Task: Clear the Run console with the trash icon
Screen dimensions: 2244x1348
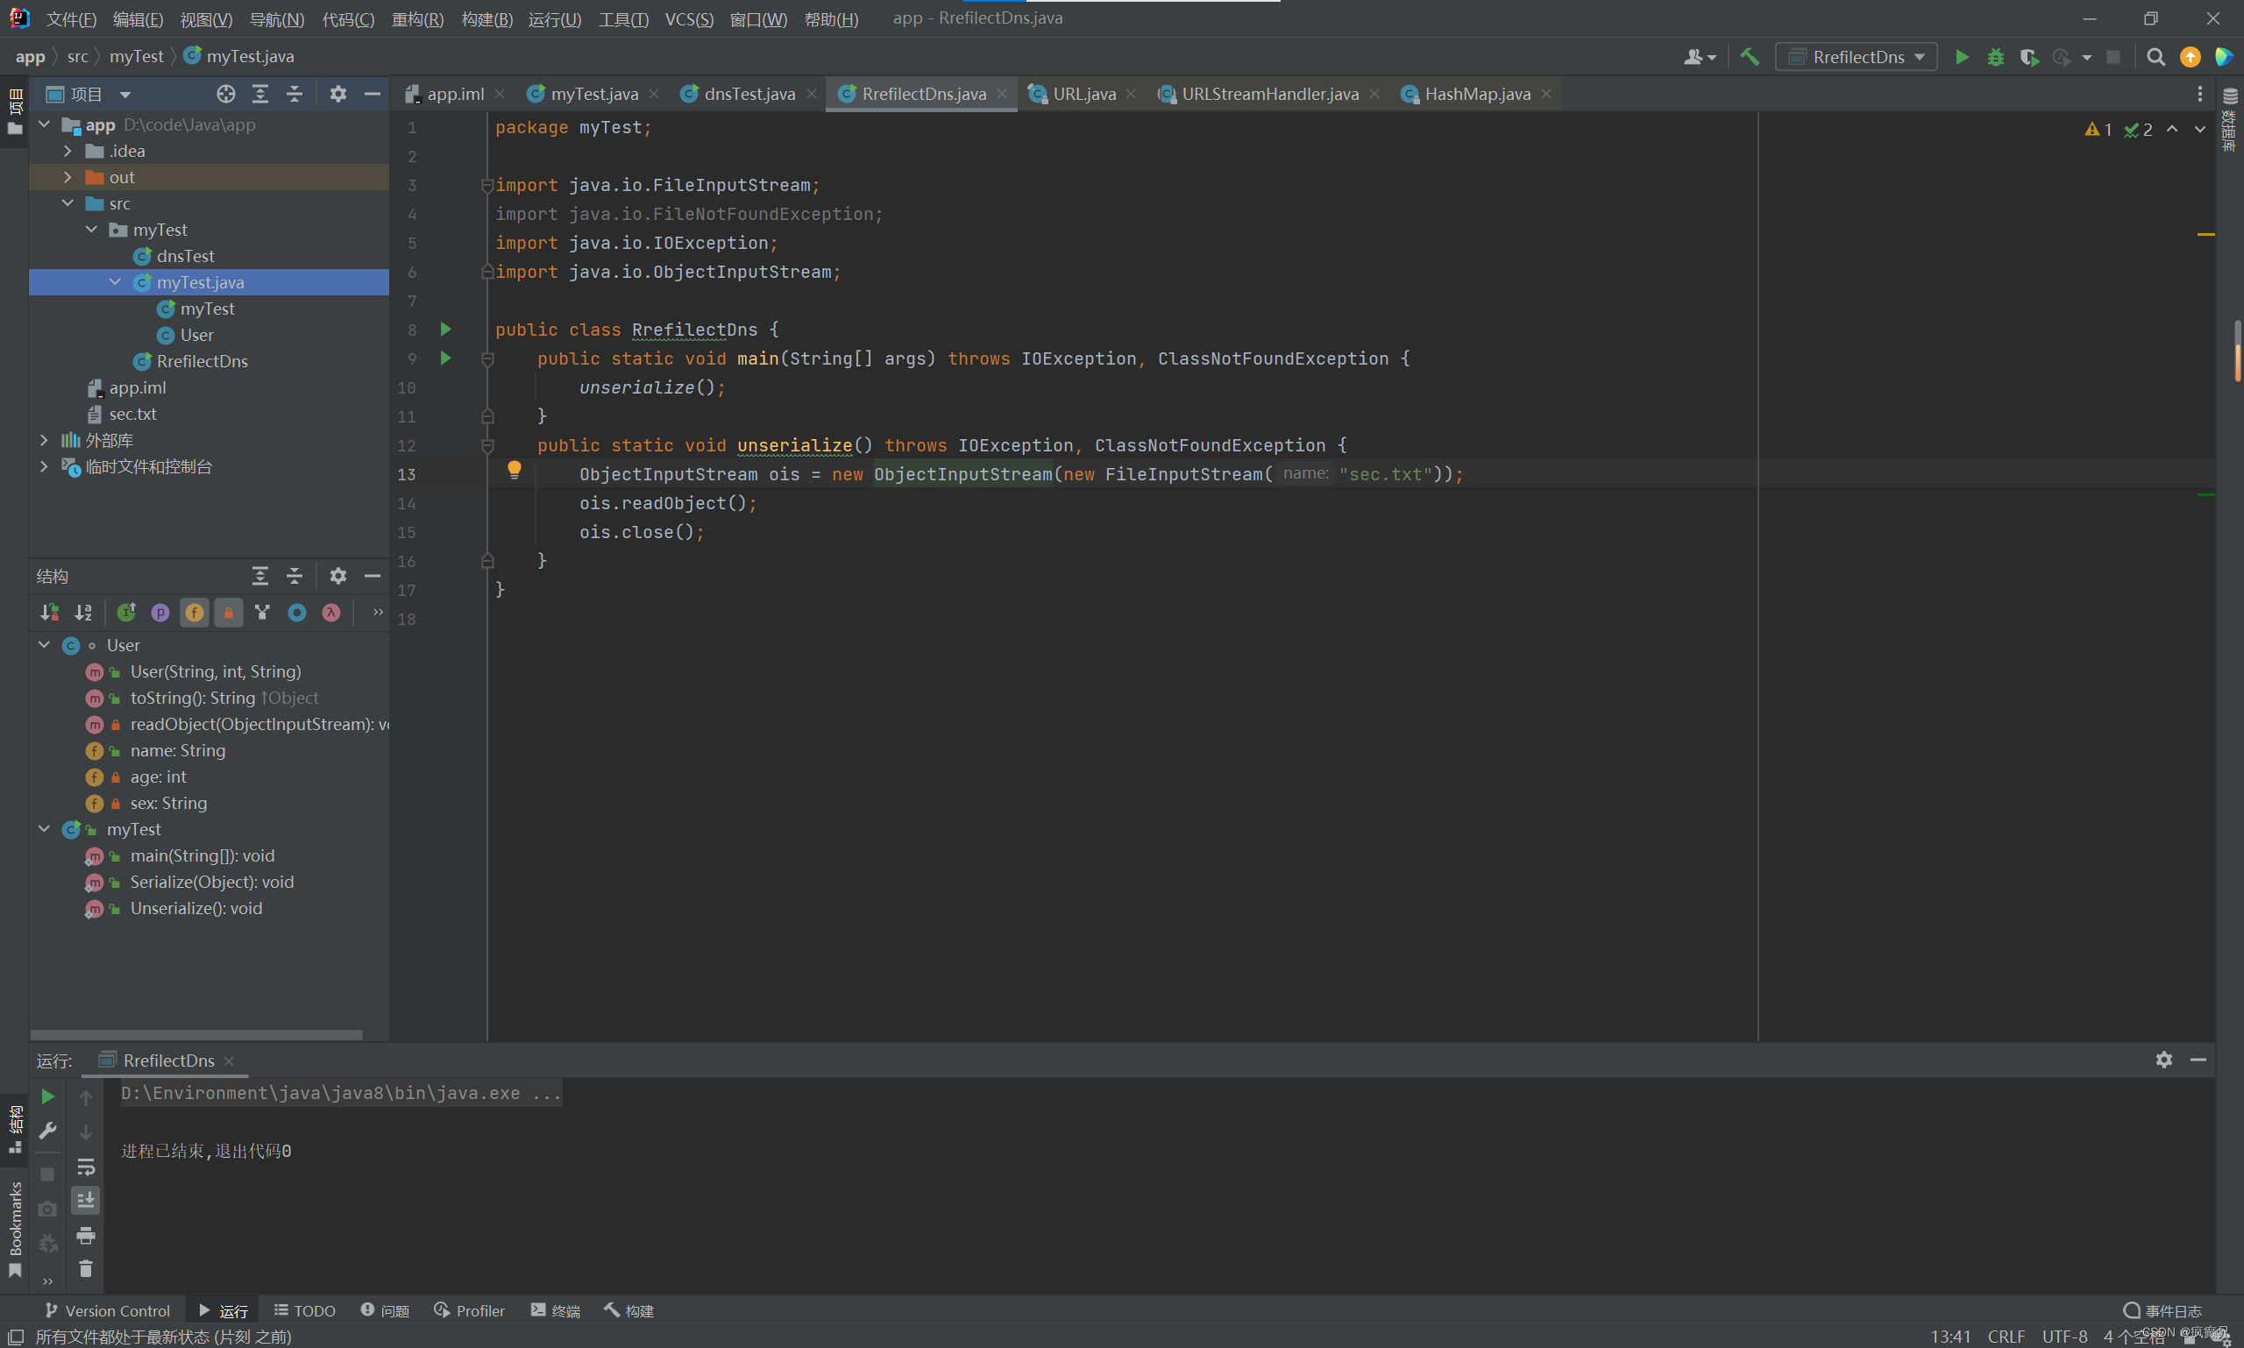Action: tap(85, 1268)
